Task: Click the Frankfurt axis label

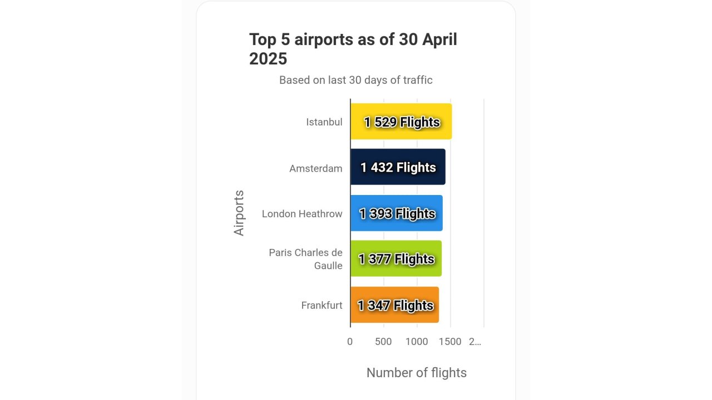Action: point(322,306)
